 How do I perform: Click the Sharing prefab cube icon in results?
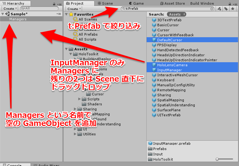click(x=154, y=95)
